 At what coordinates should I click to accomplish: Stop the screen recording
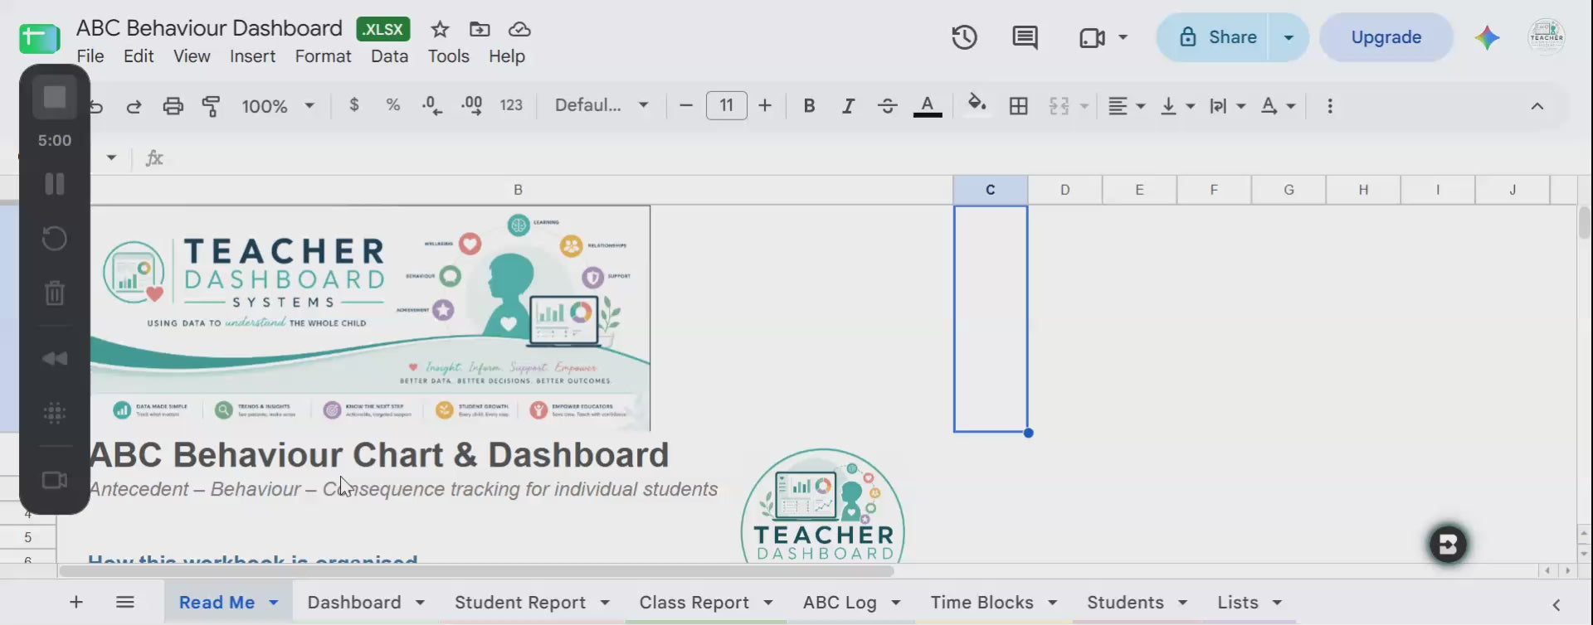tap(55, 97)
